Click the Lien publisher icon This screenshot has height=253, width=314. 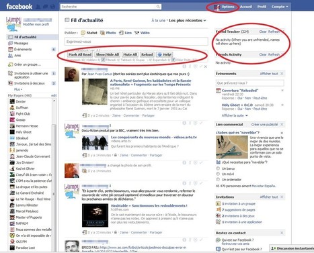[121, 33]
